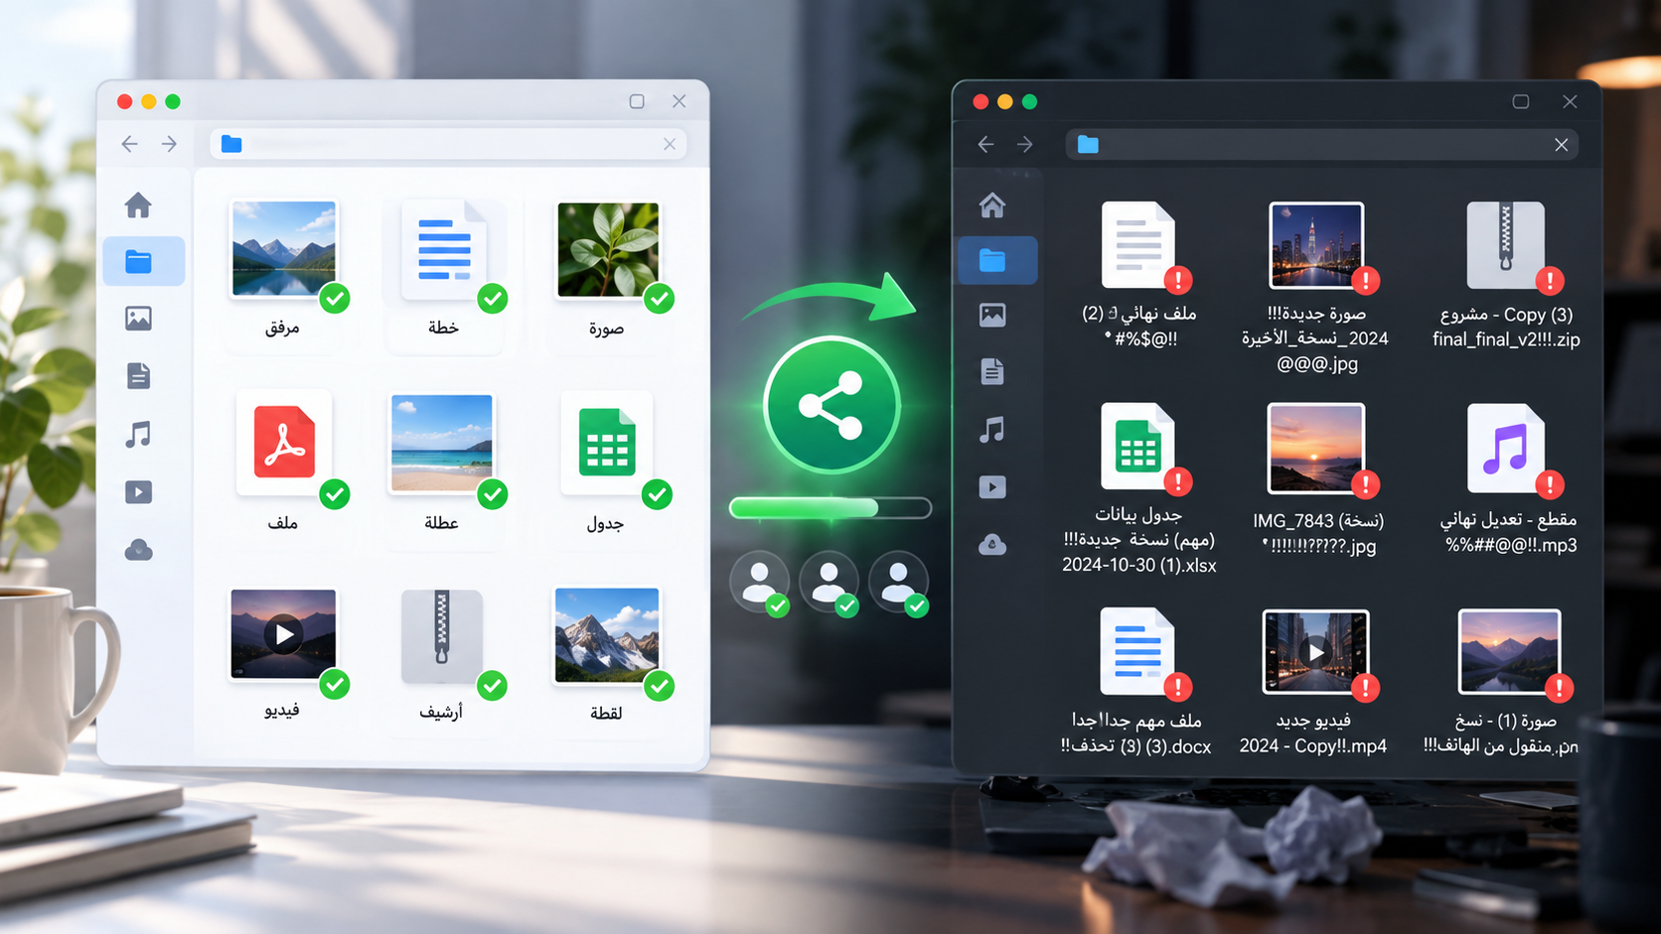1661x934 pixels.
Task: Select Pictures icon in light window sidebar
Action: click(138, 319)
